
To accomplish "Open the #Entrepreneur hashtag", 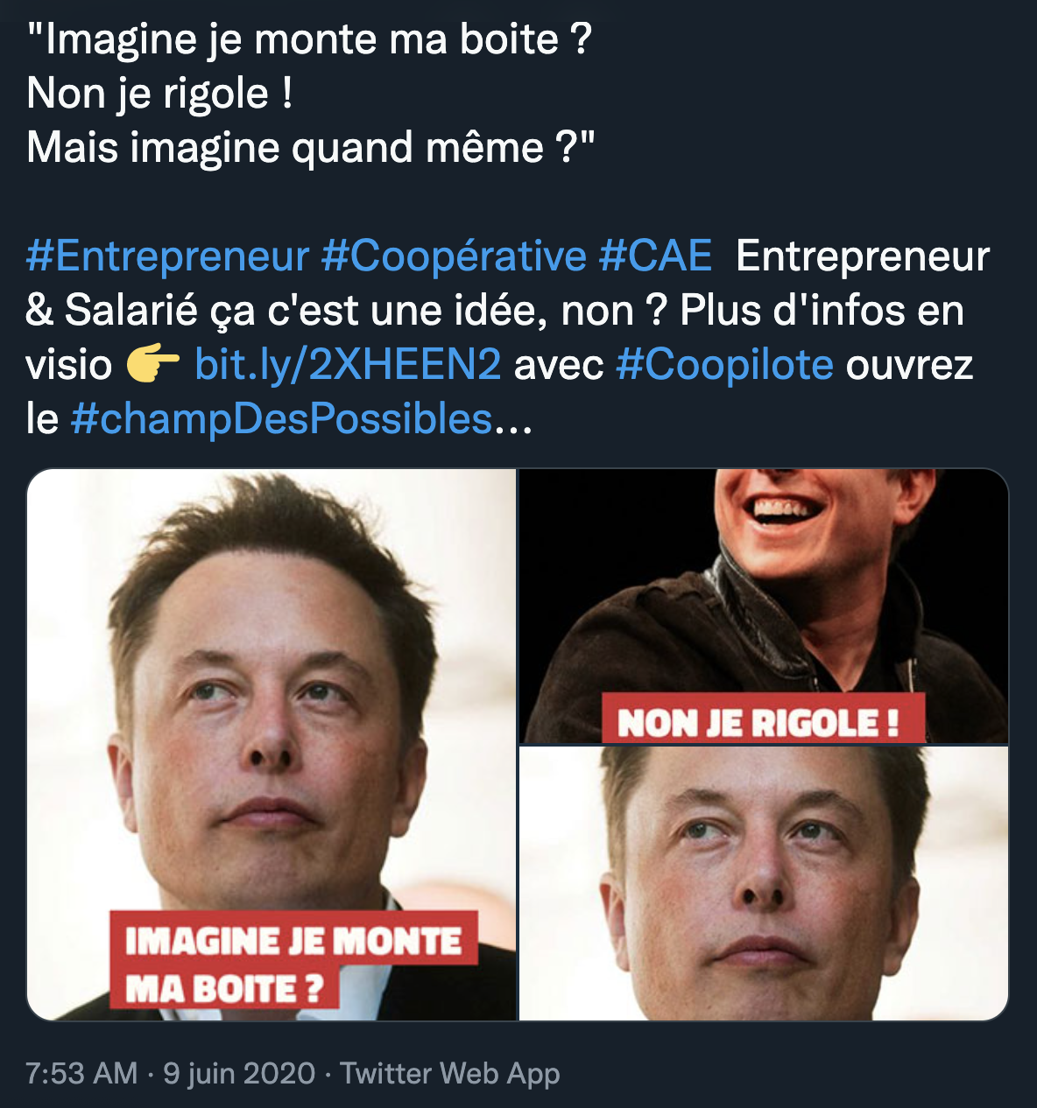I will 167,256.
